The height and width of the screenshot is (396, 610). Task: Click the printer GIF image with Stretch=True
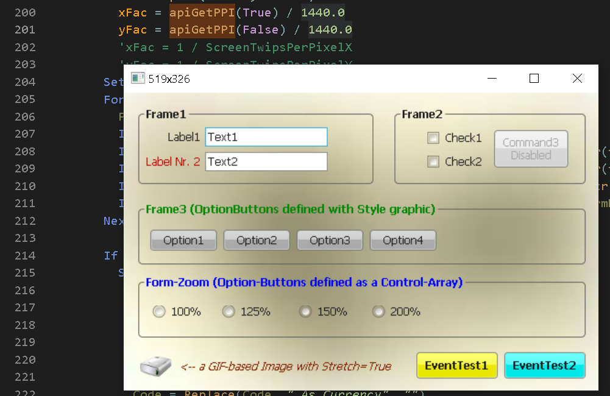[x=155, y=364]
